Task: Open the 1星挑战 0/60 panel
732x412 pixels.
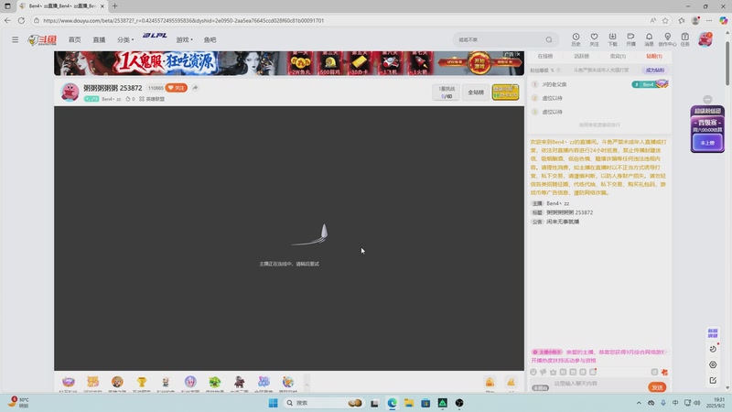Action: click(x=447, y=92)
